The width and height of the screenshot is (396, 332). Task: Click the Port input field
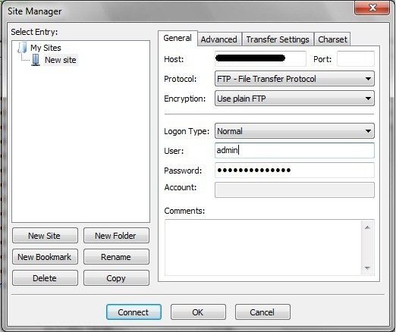(x=356, y=58)
